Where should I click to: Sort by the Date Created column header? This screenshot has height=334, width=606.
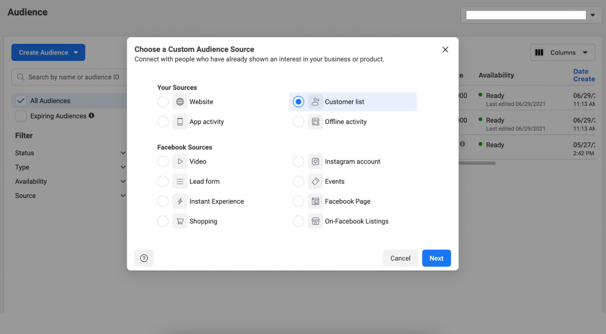tap(584, 75)
